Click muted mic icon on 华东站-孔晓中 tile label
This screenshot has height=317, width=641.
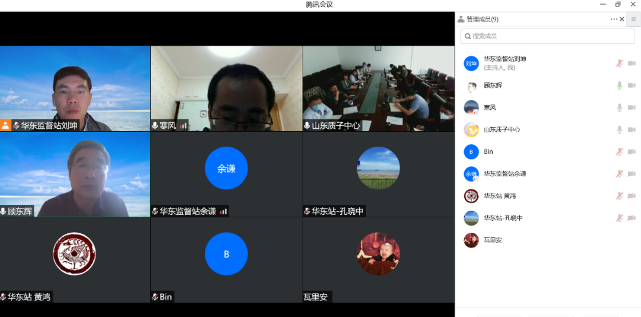click(307, 211)
